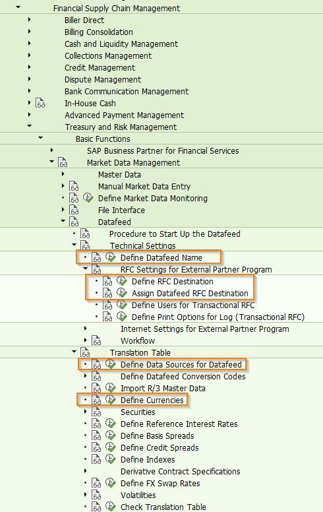Click execute icon for Define Market Data Monitoring

88,198
